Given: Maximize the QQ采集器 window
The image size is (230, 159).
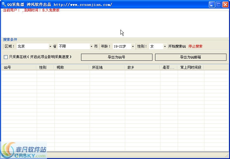Looking at the screenshot, I should pos(219,4).
